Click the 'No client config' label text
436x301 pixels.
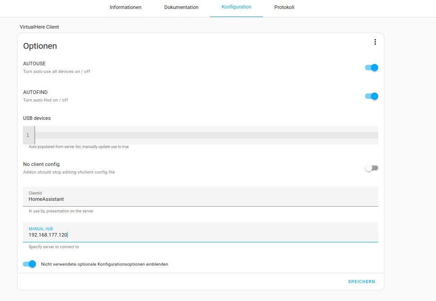pos(41,165)
